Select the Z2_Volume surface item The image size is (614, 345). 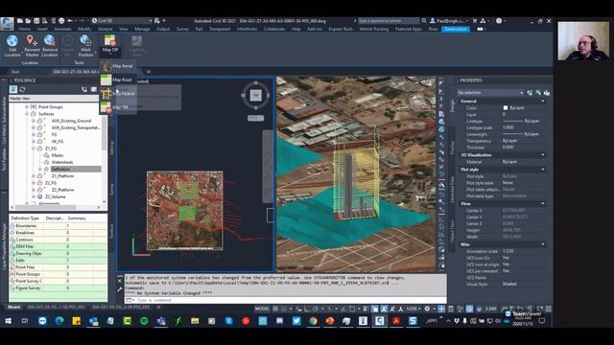[56, 196]
